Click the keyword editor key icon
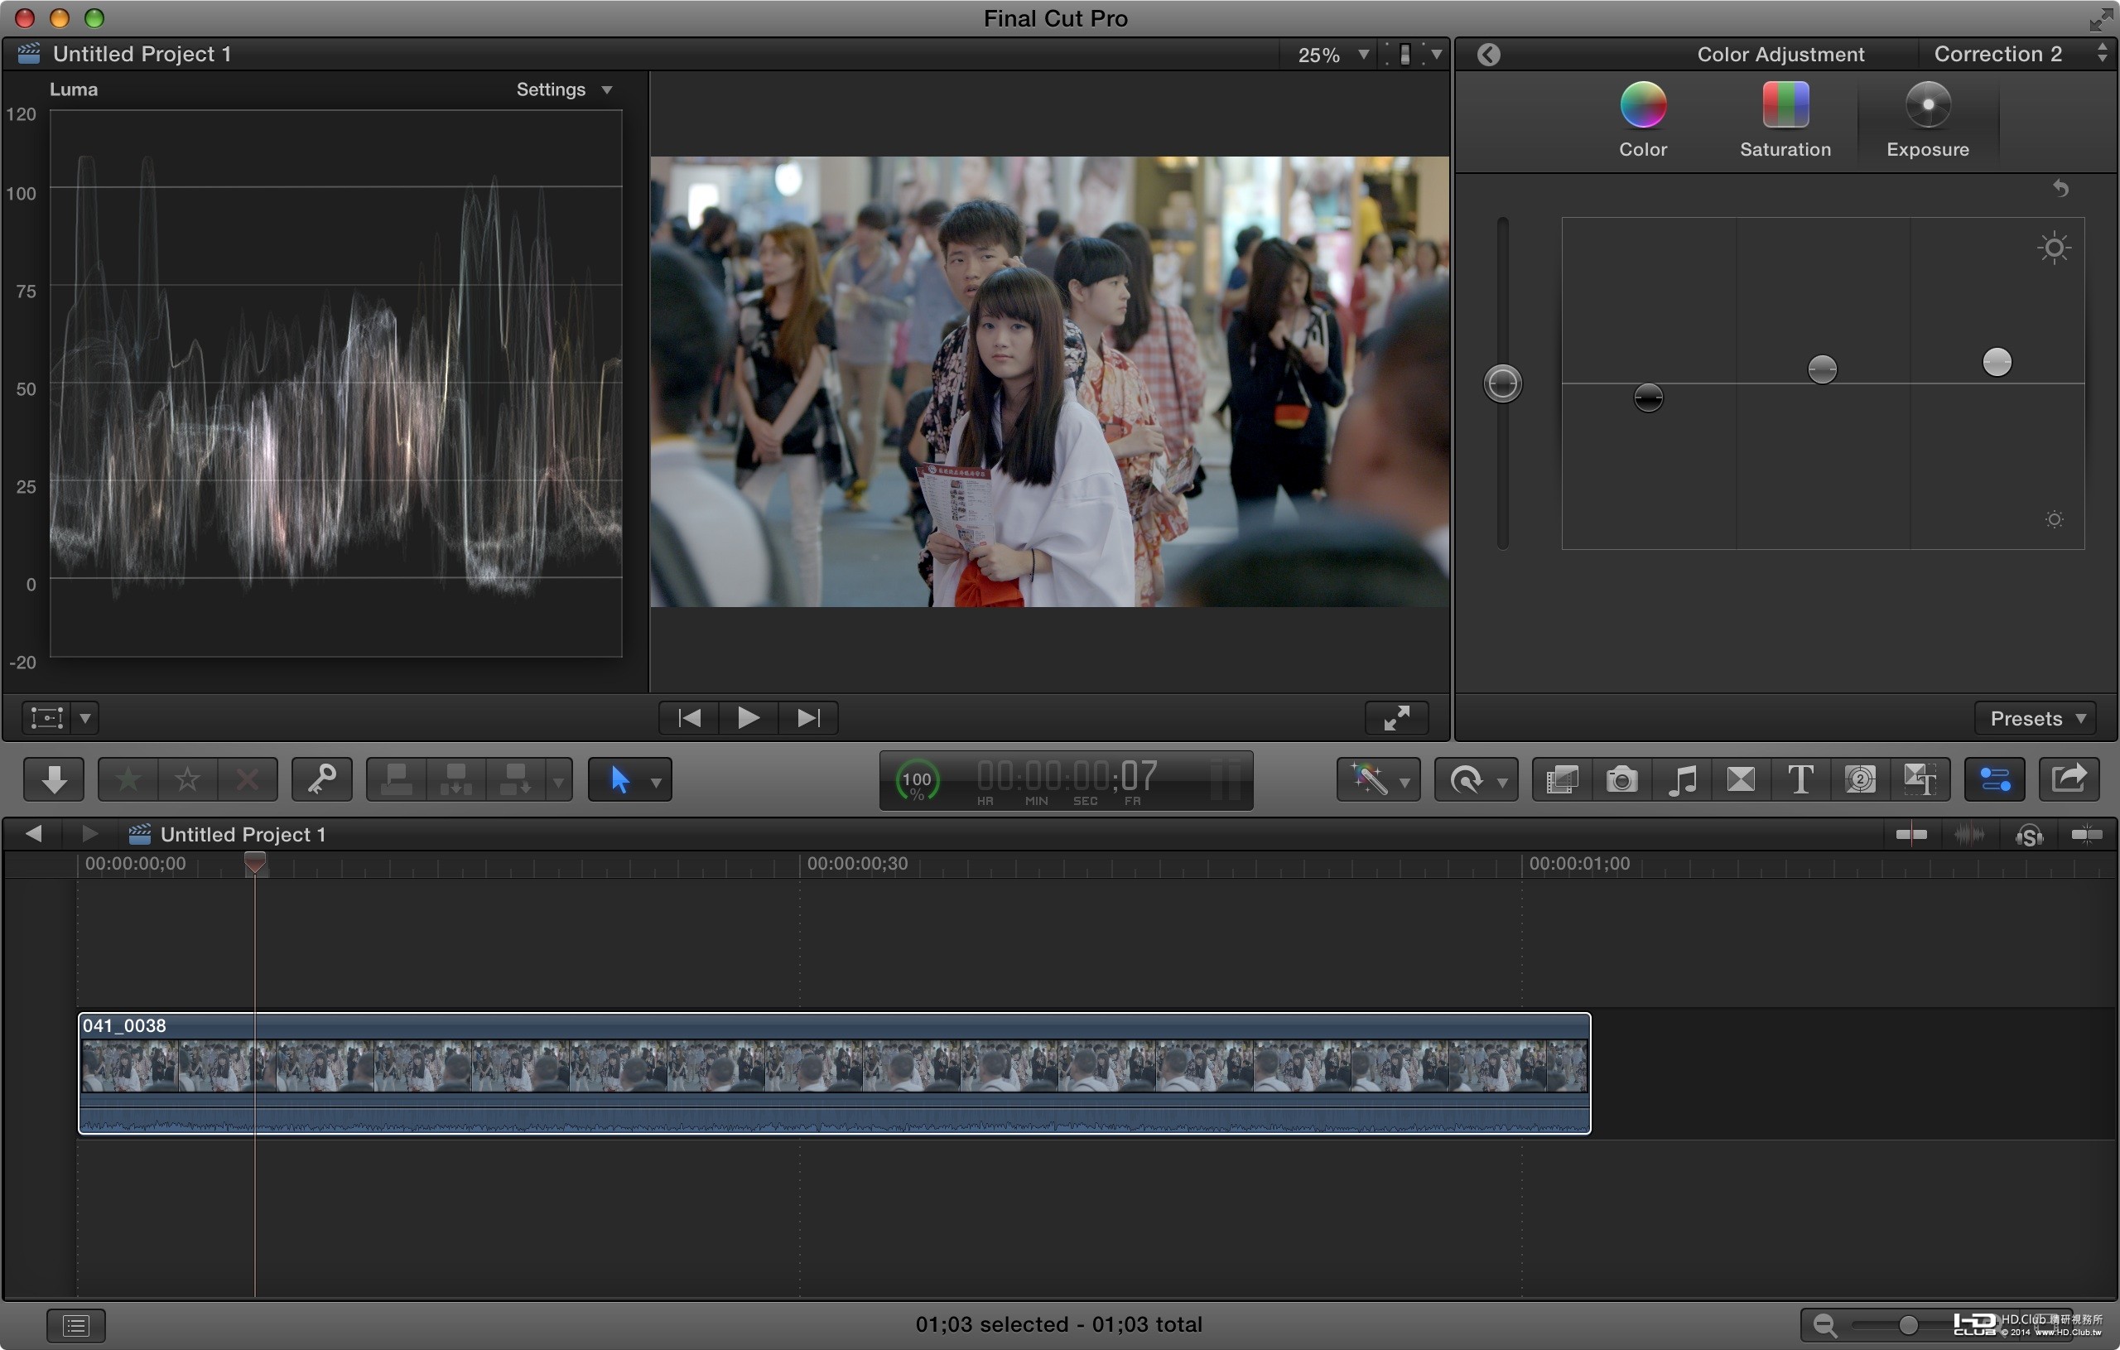Image resolution: width=2120 pixels, height=1350 pixels. 321,779
